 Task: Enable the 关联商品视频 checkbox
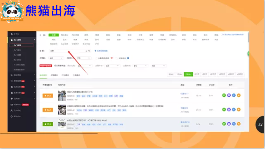[96, 58]
